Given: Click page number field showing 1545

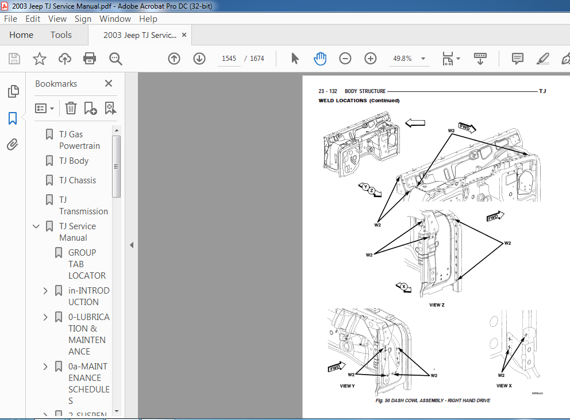Looking at the screenshot, I should pos(229,59).
